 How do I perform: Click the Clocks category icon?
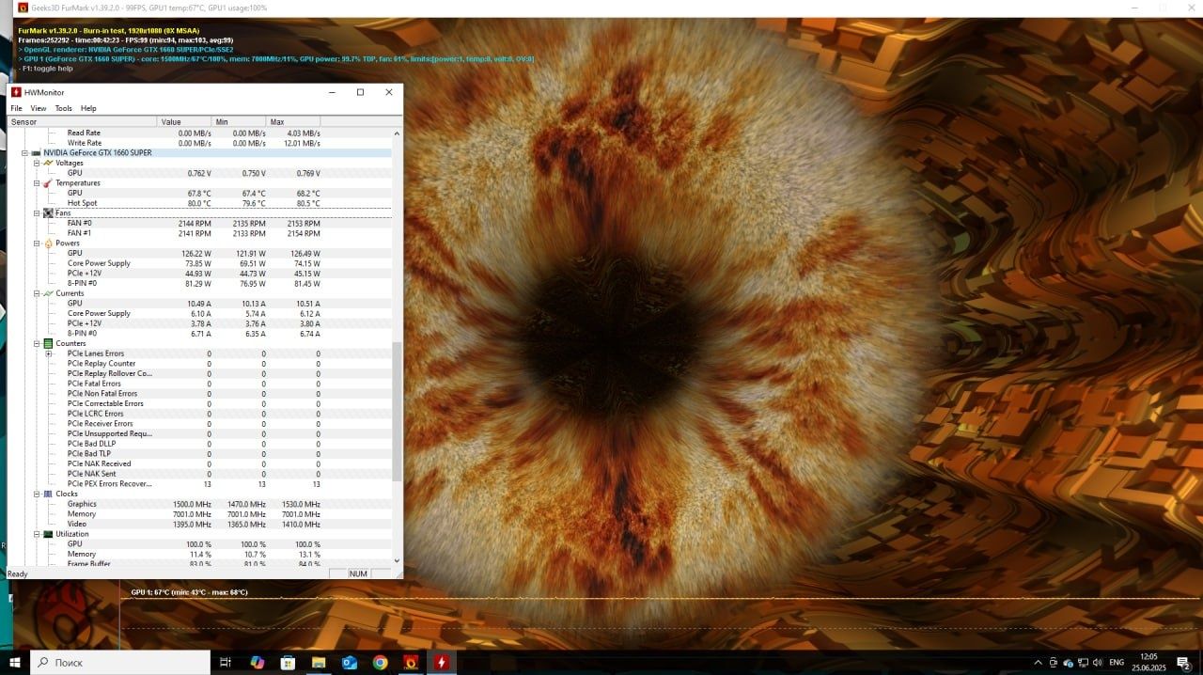[x=48, y=494]
